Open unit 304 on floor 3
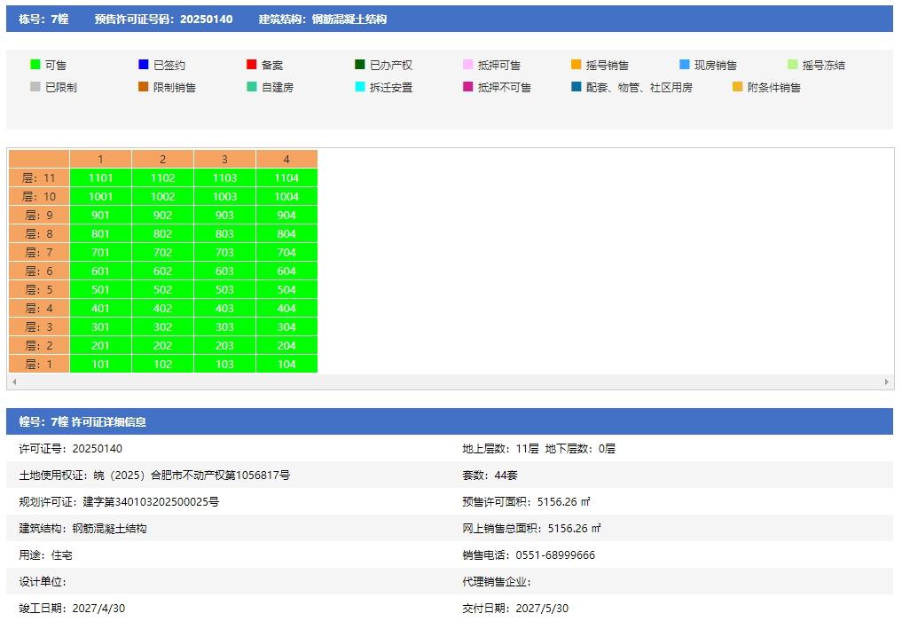 tap(286, 326)
